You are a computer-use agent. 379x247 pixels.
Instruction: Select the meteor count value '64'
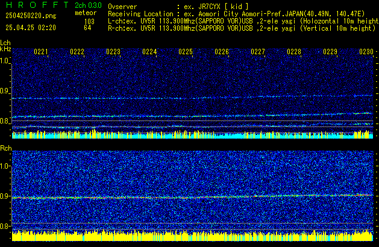pos(87,28)
